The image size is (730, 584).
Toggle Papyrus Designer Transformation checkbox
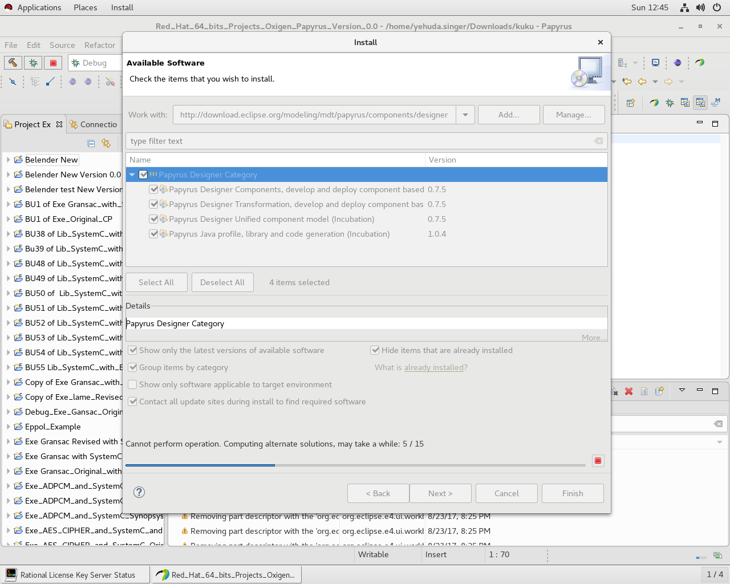[153, 204]
